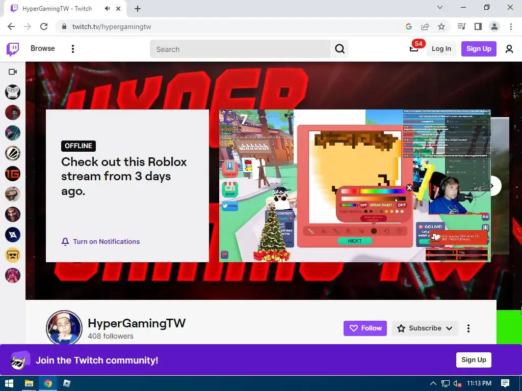Click the next arrow on the video carousel
522x391 pixels.
[493, 186]
